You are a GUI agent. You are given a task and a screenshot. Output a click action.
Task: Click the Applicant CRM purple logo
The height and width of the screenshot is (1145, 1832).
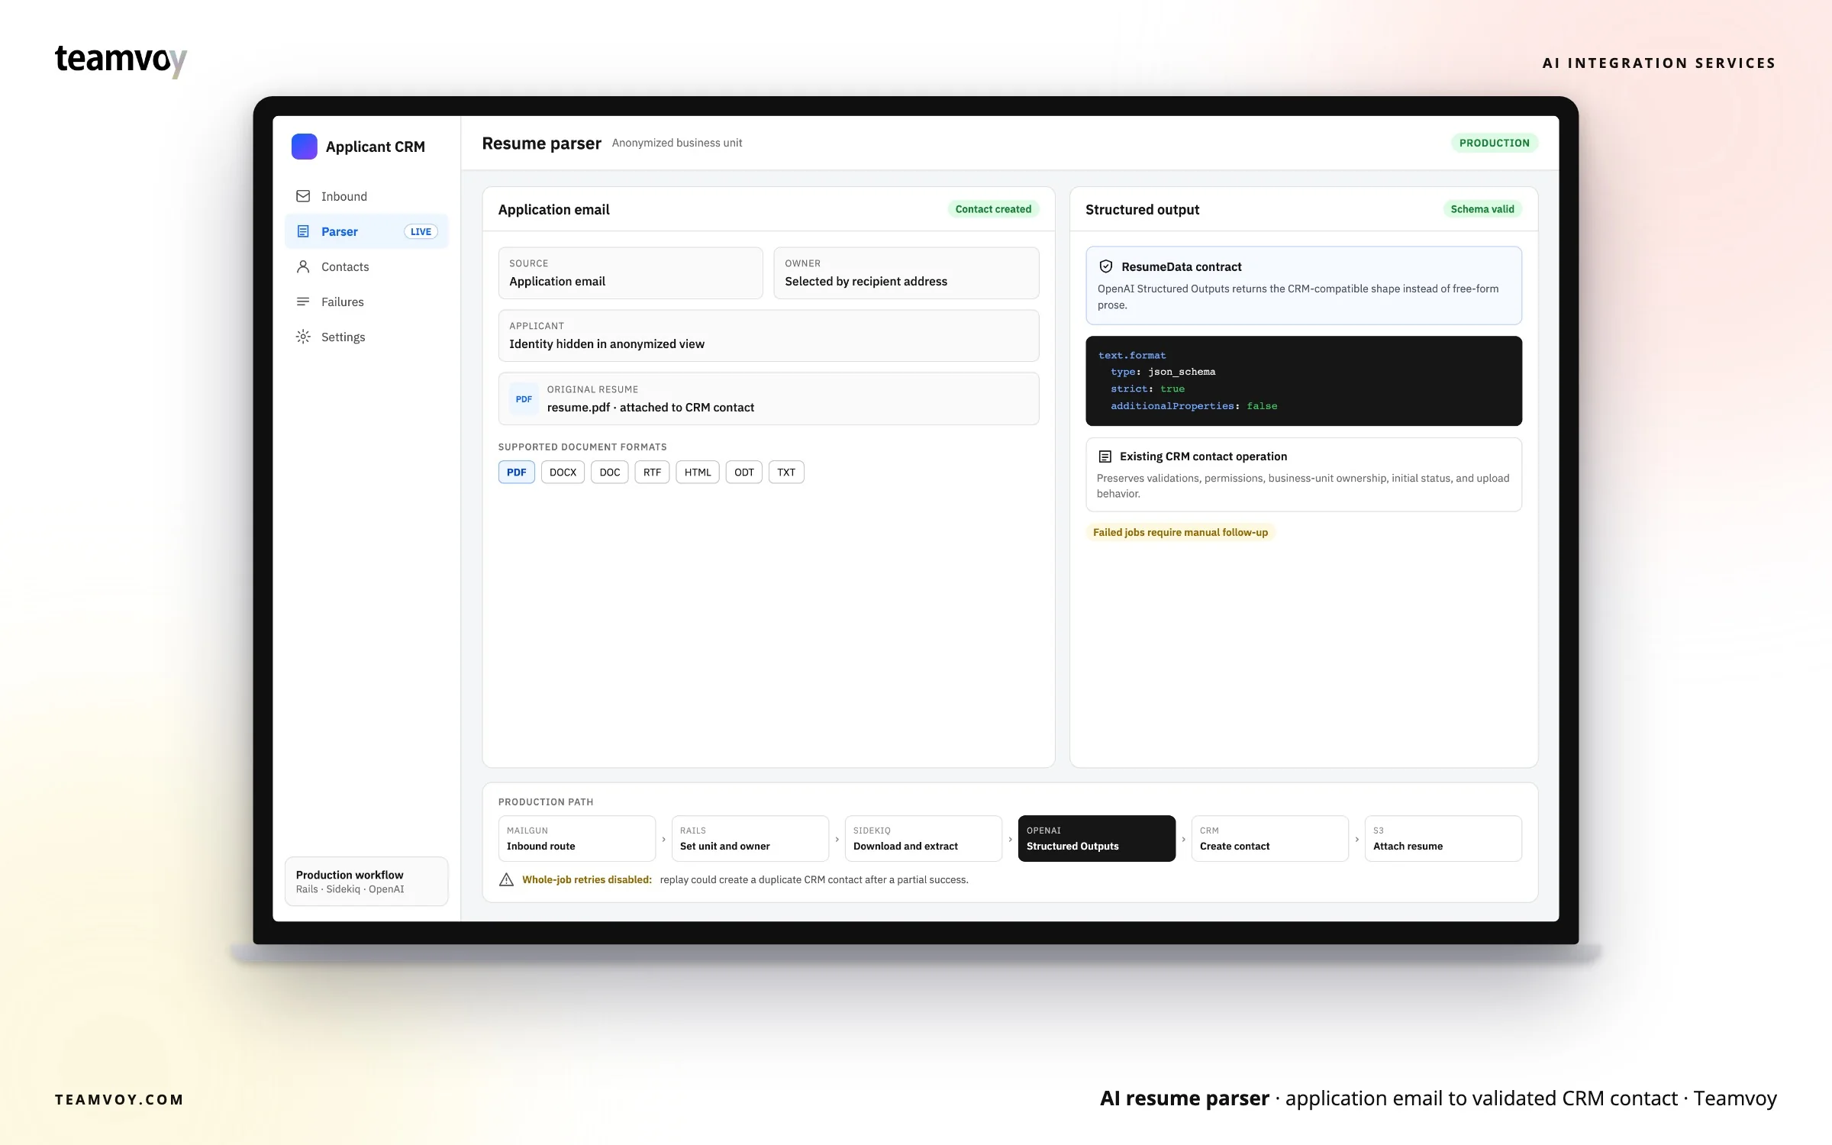[x=305, y=147]
